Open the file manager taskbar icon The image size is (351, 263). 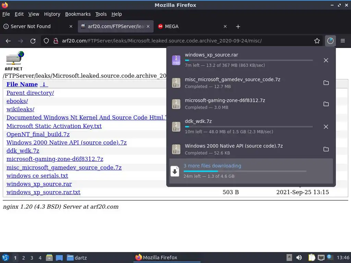tap(49, 258)
